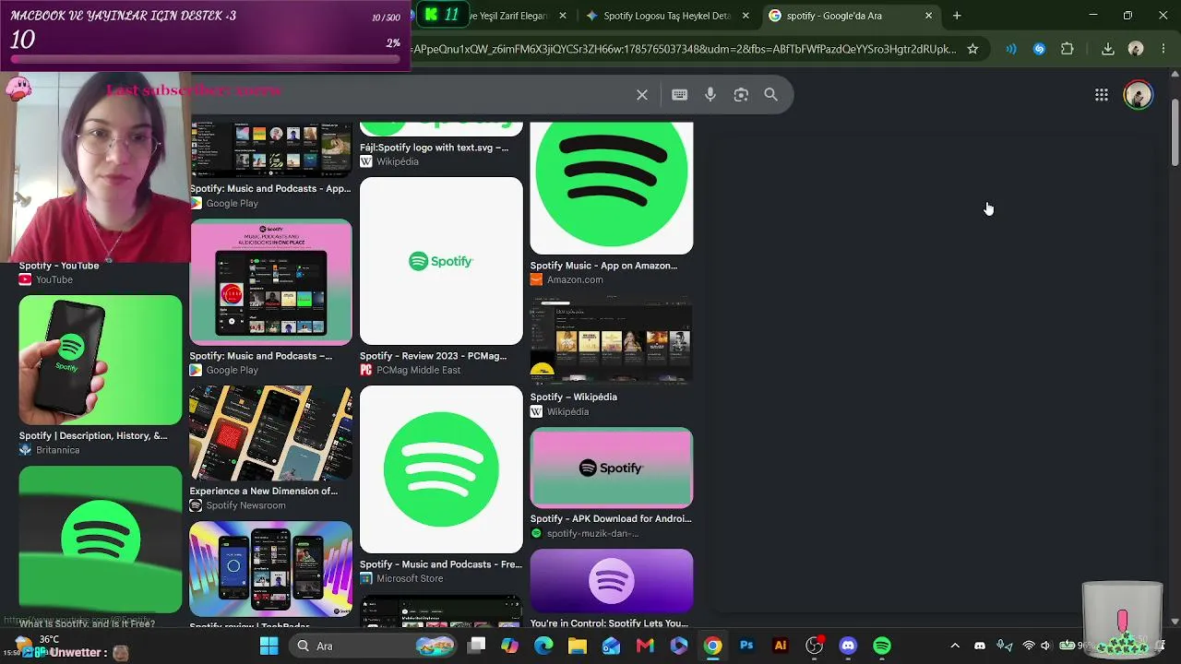
Task: Close the spotify - Google'da Ara tab
Action: pos(928,16)
